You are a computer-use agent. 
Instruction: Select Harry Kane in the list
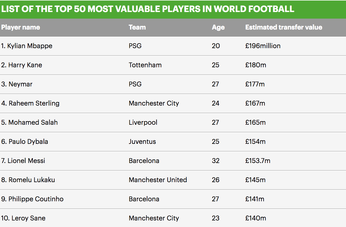click(22, 65)
